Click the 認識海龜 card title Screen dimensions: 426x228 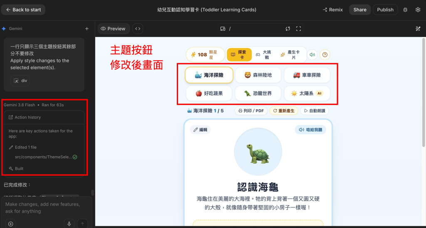point(258,187)
